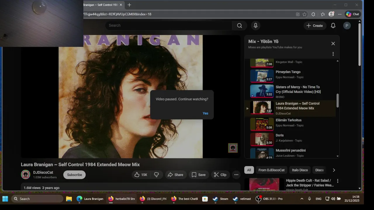Click the Create video button
The height and width of the screenshot is (210, 374).
click(315, 26)
